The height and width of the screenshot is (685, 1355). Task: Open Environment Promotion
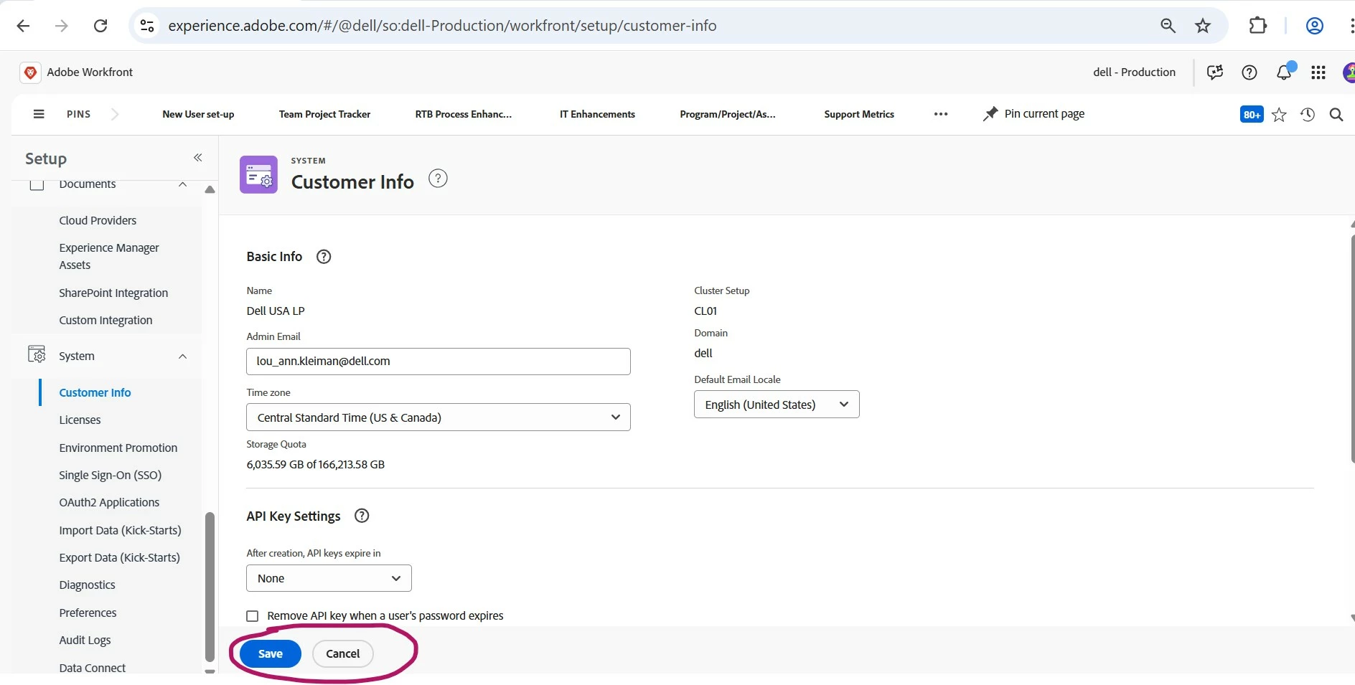tap(118, 448)
